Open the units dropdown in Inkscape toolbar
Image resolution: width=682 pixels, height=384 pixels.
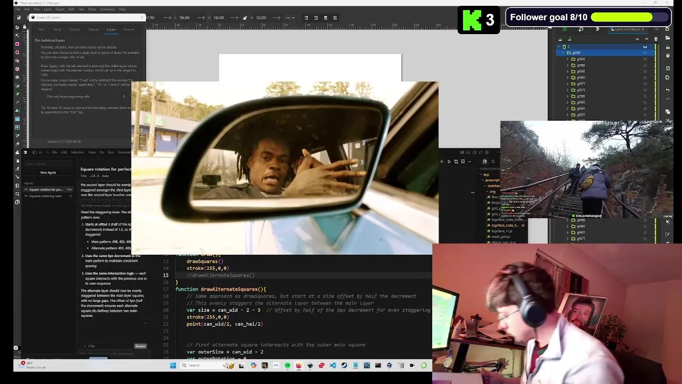pos(290,18)
